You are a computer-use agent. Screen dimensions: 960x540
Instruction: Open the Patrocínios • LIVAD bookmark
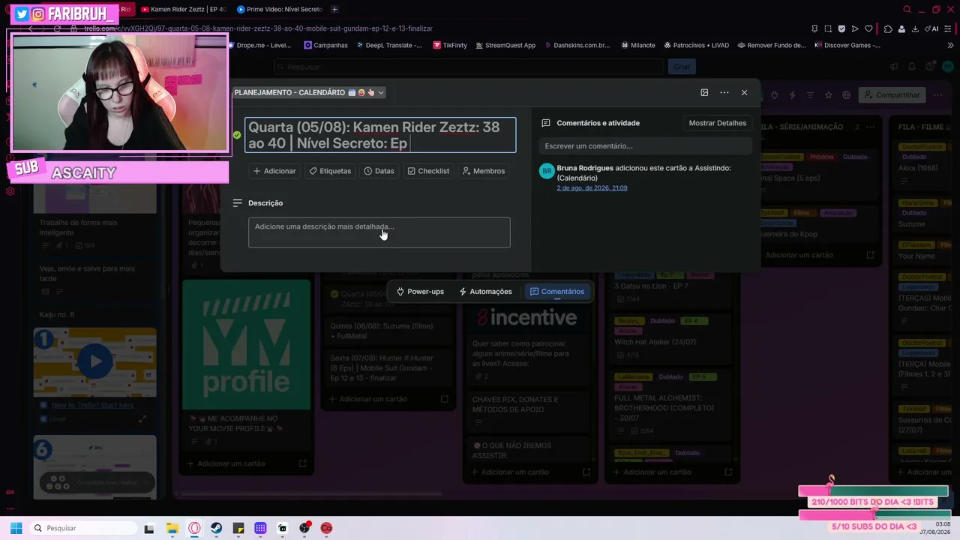696,45
